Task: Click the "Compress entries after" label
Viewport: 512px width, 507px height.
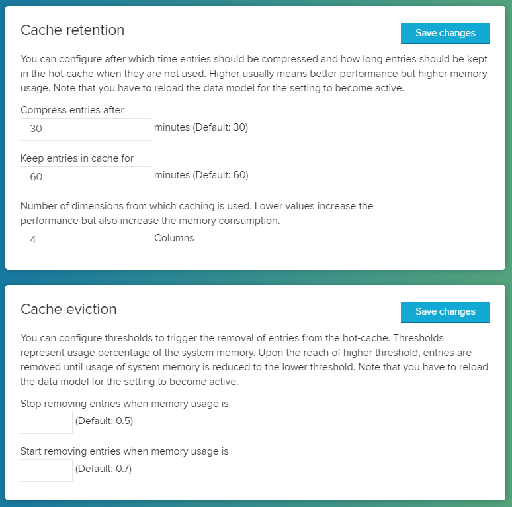Action: pyautogui.click(x=72, y=110)
